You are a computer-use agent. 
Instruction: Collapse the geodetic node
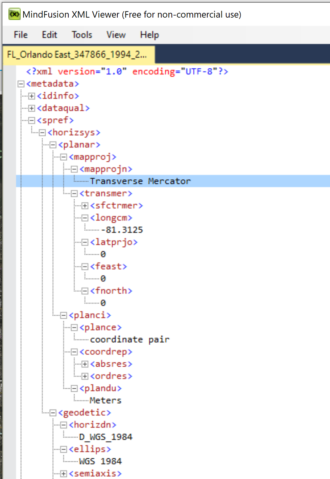52,413
